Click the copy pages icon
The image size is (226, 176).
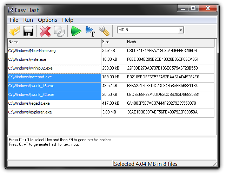[x=59, y=31]
